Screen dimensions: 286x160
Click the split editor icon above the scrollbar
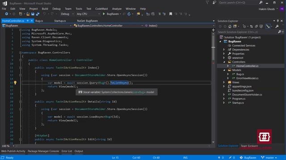(213, 30)
